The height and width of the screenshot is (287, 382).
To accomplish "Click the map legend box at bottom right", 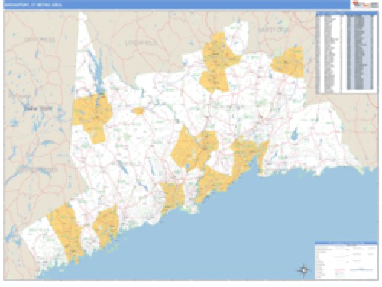I will [x=346, y=260].
